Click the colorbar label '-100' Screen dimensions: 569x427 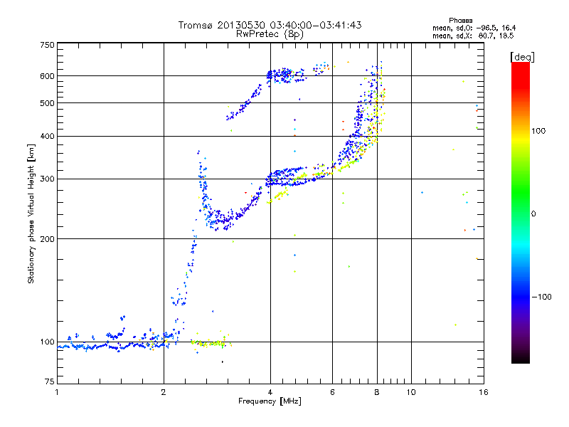point(541,297)
